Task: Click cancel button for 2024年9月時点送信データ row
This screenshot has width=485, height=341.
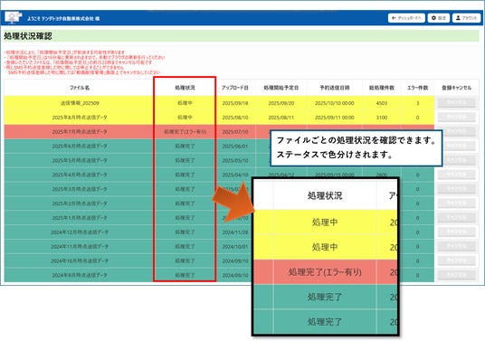Action: click(x=457, y=275)
